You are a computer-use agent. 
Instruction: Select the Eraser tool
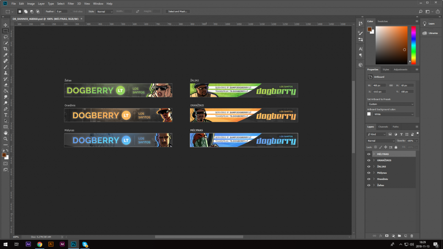[5, 85]
